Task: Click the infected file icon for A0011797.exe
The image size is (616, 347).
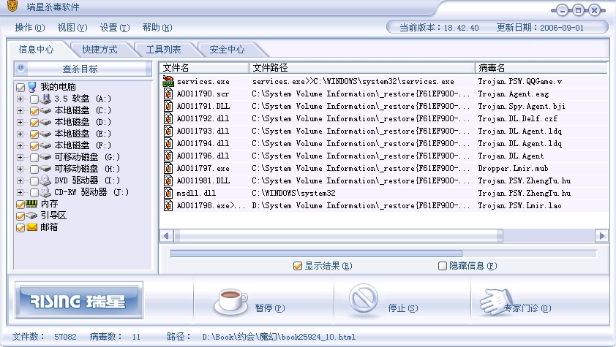Action: point(168,168)
